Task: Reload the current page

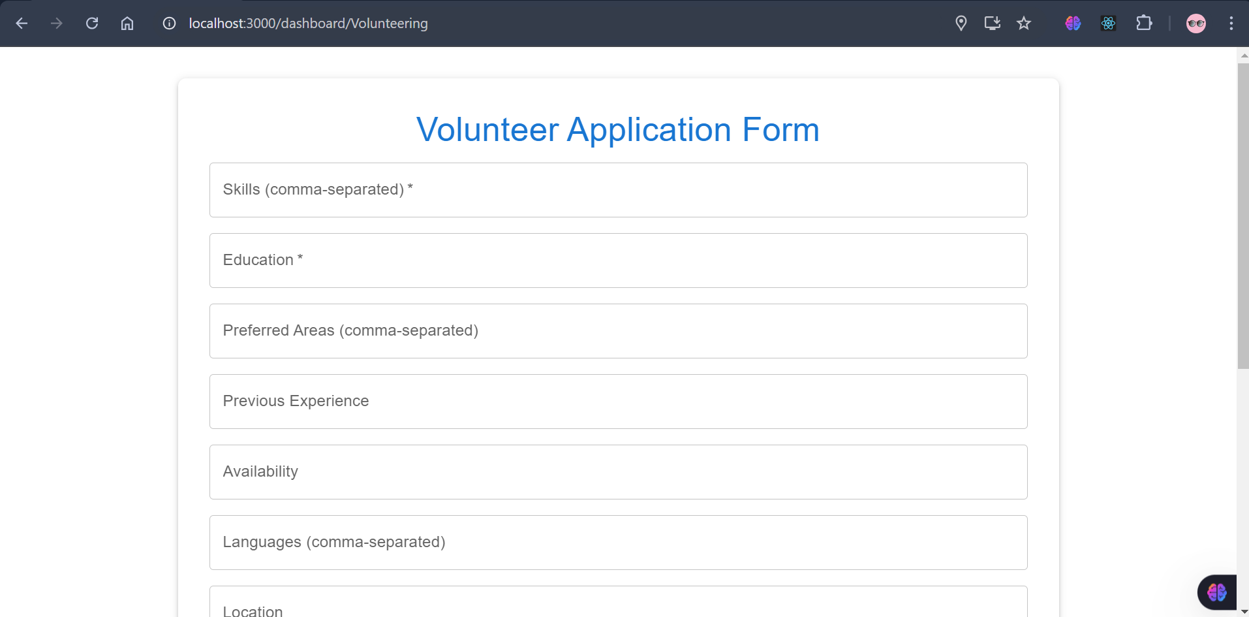Action: (92, 24)
